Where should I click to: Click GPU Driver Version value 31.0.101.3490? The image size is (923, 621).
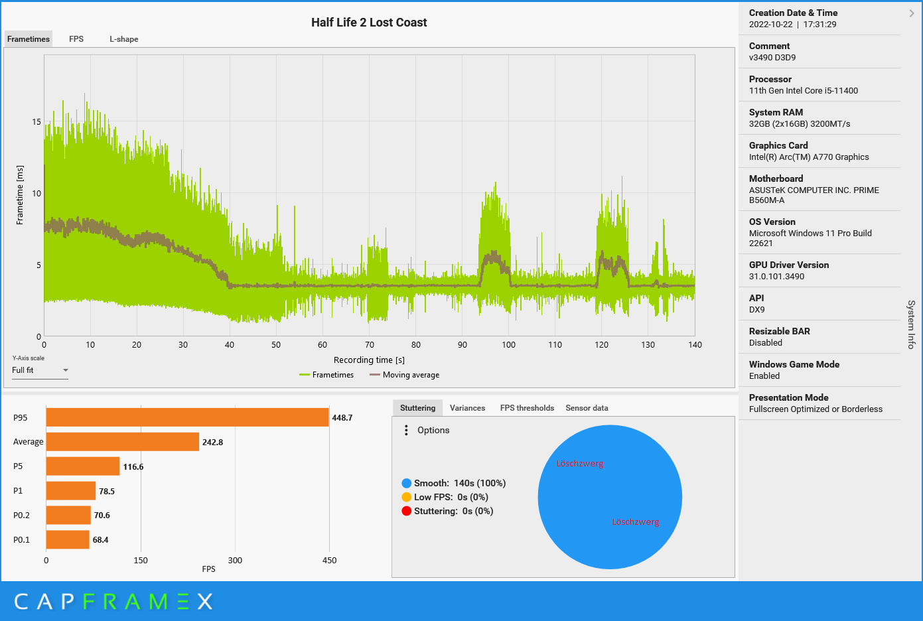776,277
